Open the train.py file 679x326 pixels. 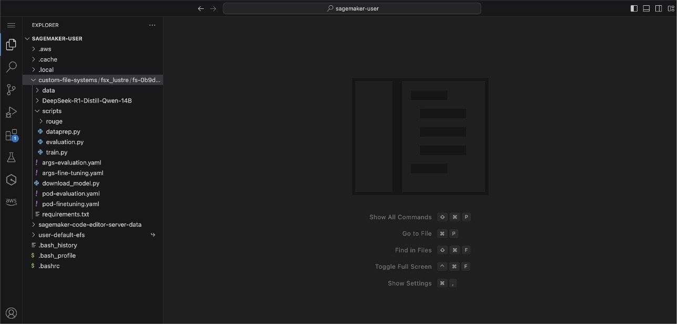(x=92, y=152)
